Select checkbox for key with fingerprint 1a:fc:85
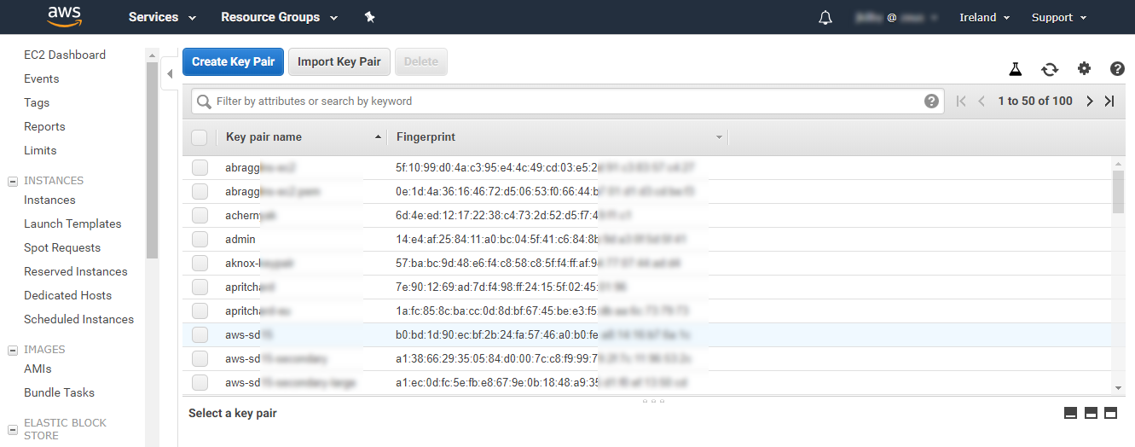This screenshot has width=1135, height=447. pyautogui.click(x=200, y=311)
